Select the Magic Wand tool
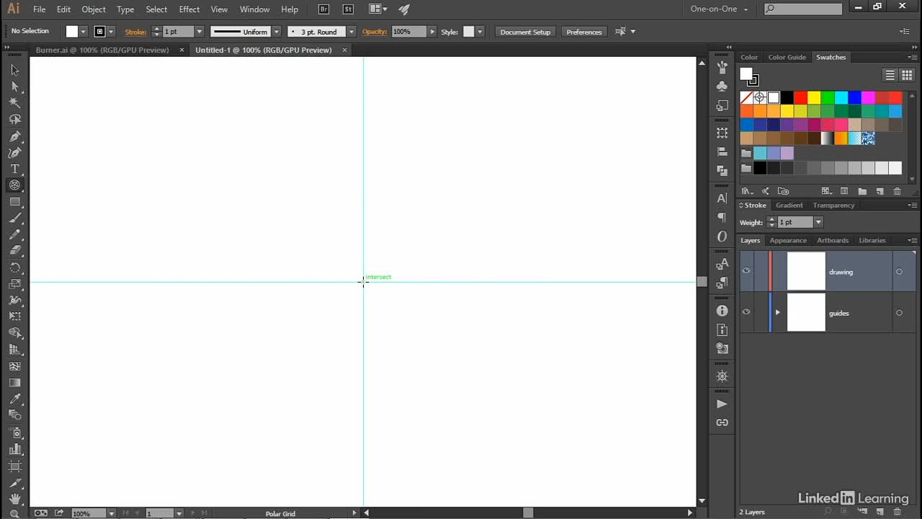This screenshot has height=519, width=922. tap(14, 103)
